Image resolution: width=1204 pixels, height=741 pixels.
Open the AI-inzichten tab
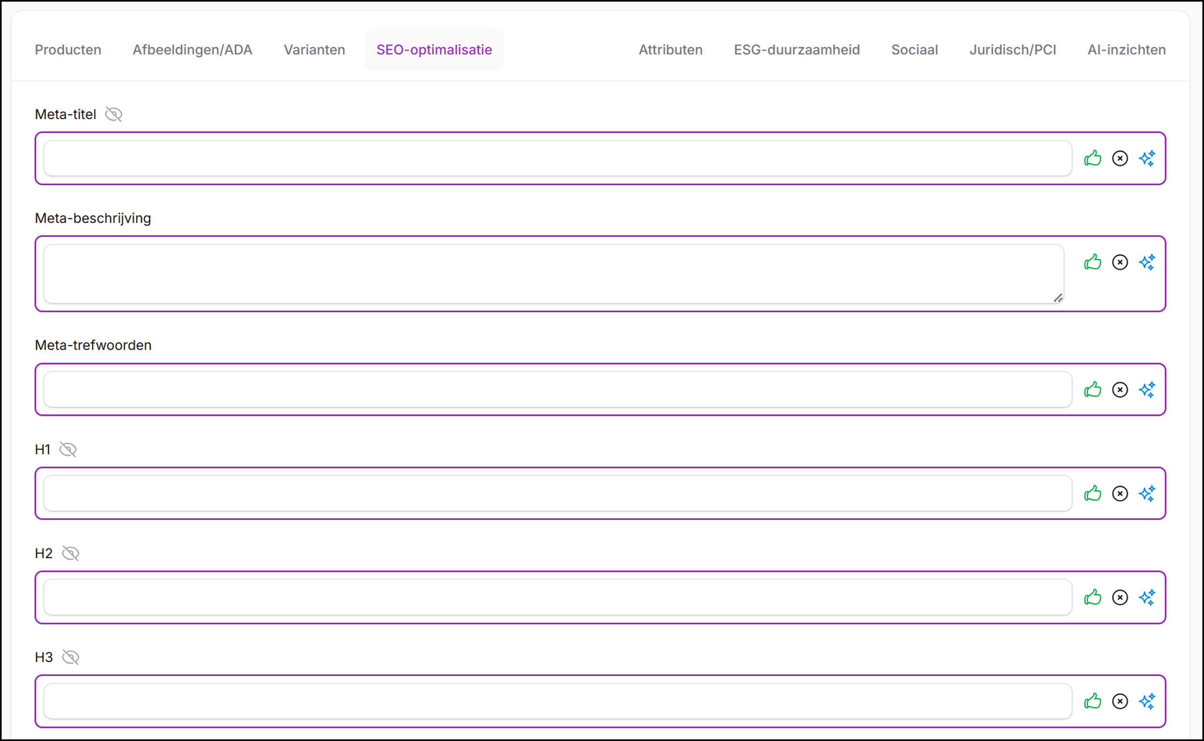coord(1126,50)
